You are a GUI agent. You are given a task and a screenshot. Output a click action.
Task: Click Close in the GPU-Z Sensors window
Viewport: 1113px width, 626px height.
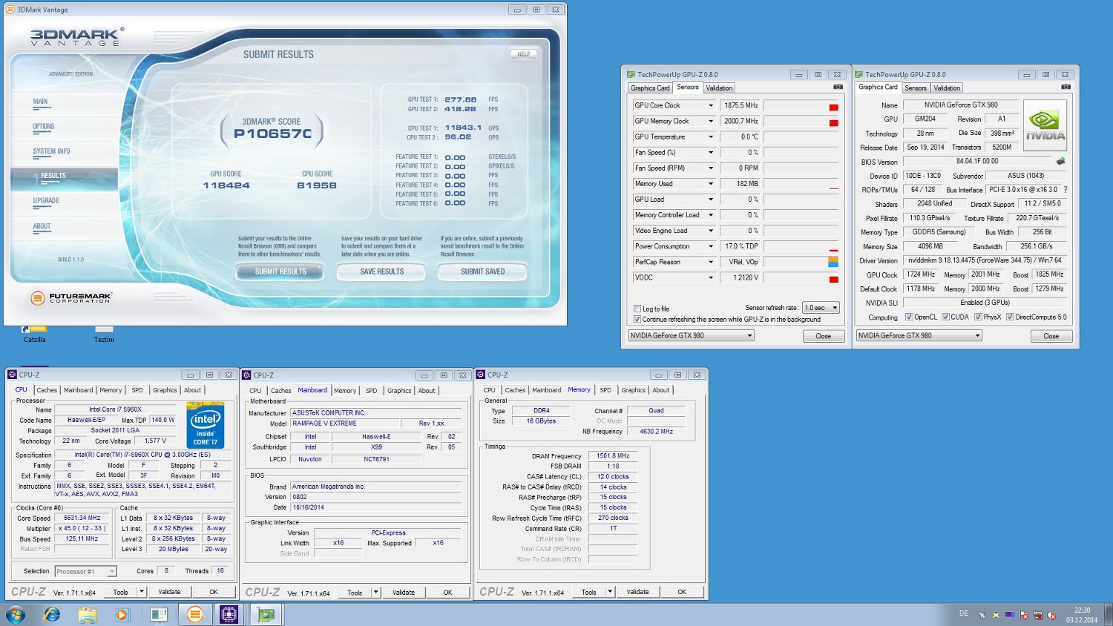[824, 336]
